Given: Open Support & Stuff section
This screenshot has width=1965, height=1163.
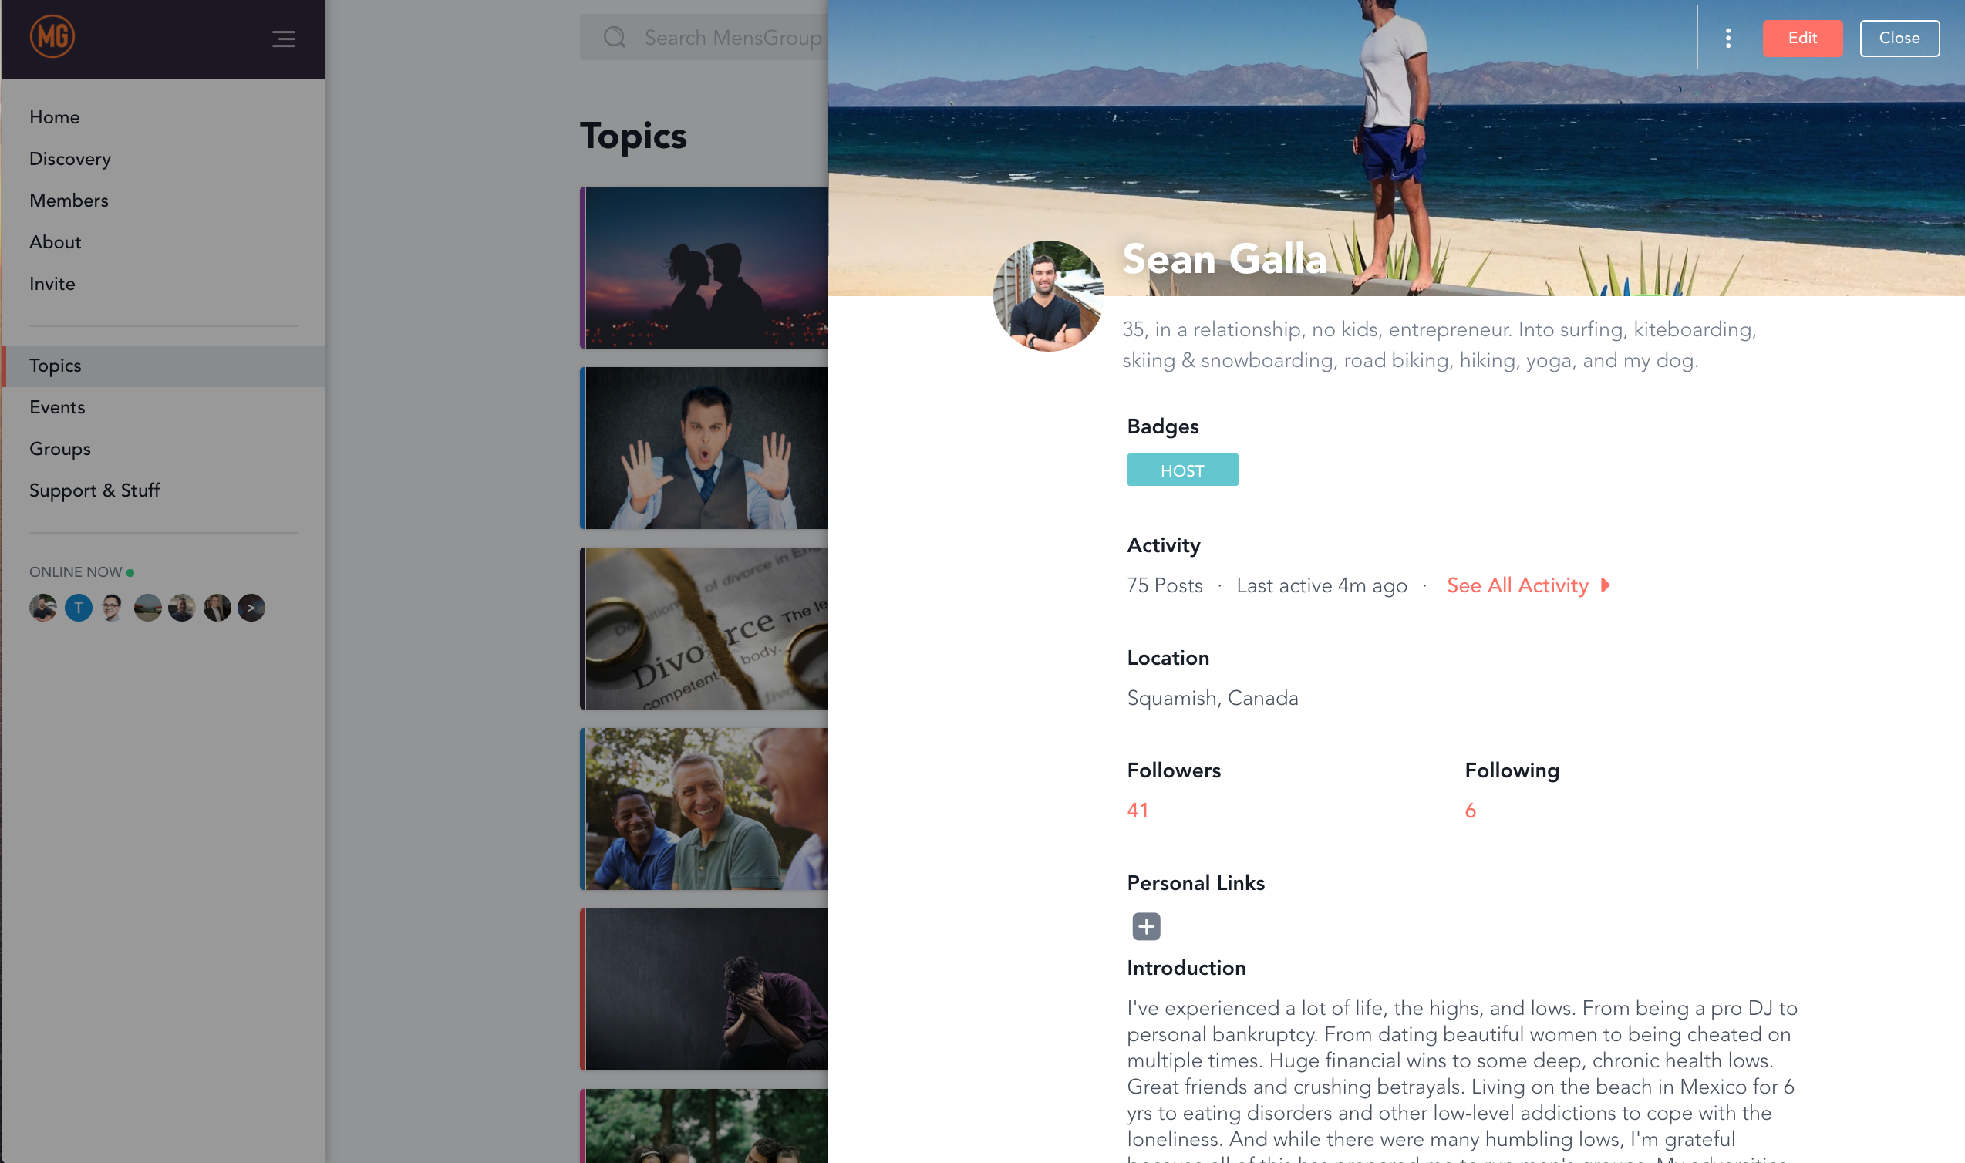Looking at the screenshot, I should [x=95, y=490].
